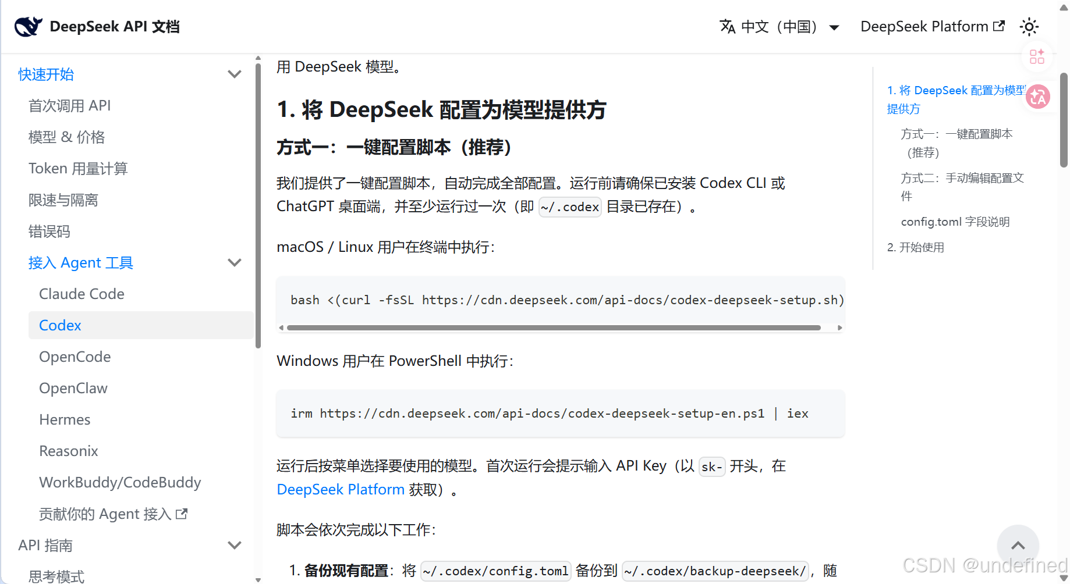1070x584 pixels.
Task: Open 思考模式 sidebar item
Action: [56, 576]
